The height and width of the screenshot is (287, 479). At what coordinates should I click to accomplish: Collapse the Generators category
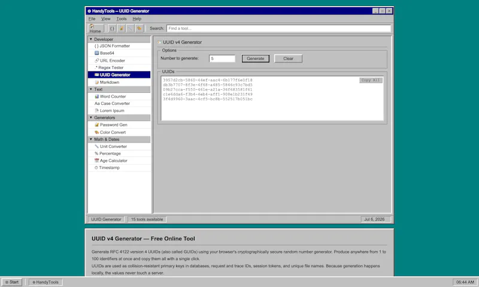tap(119, 117)
